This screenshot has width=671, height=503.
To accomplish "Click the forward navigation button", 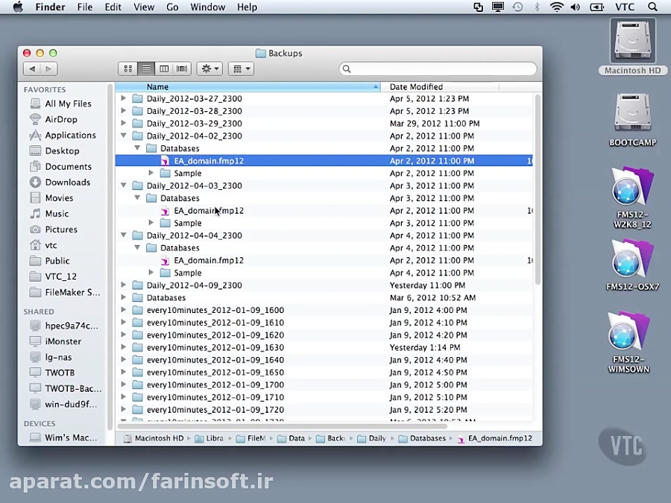I will tap(48, 69).
